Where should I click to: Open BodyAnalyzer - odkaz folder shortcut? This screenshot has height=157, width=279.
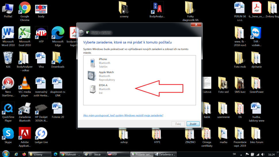(x=24, y=62)
